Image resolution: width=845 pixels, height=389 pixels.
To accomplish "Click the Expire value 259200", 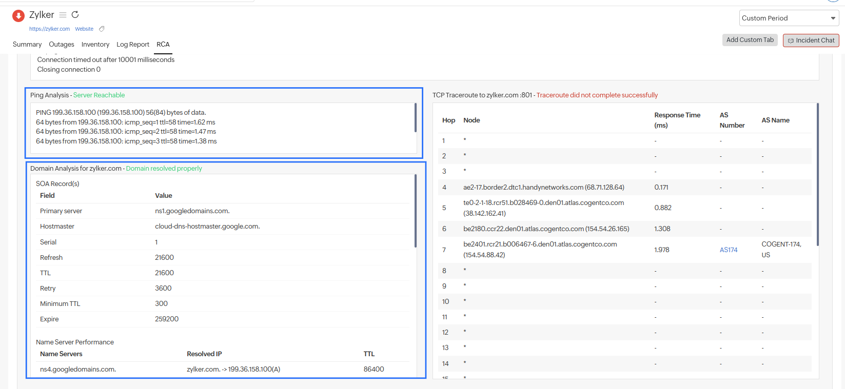I will [167, 319].
